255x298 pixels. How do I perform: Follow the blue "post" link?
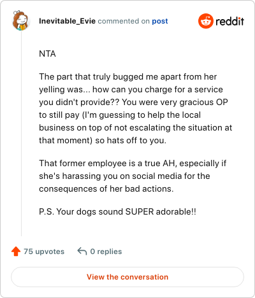click(x=160, y=21)
